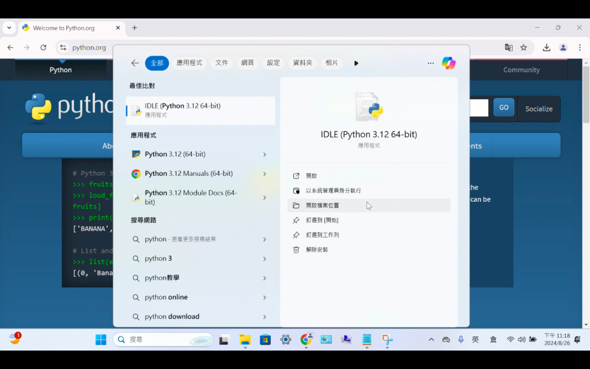Screen dimensions: 590x369
Task: Open Settings gear on the taskbar
Action: pyautogui.click(x=286, y=339)
